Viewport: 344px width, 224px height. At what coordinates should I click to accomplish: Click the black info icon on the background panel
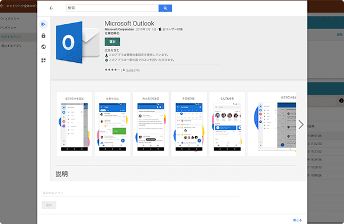[x=342, y=101]
